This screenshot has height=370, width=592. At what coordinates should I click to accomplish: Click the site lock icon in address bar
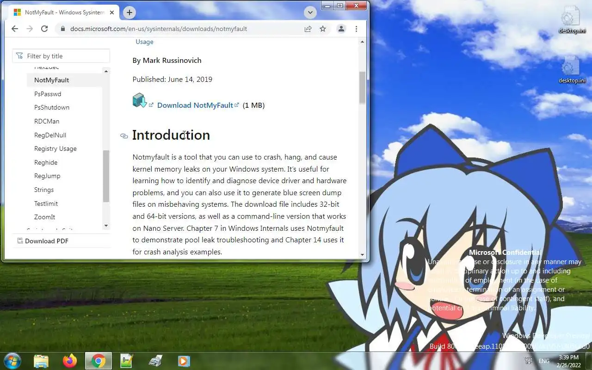click(63, 29)
